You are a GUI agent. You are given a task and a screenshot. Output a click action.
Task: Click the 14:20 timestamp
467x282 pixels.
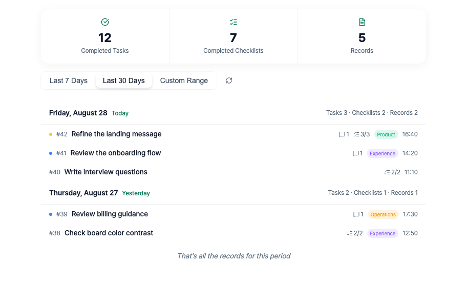(410, 153)
